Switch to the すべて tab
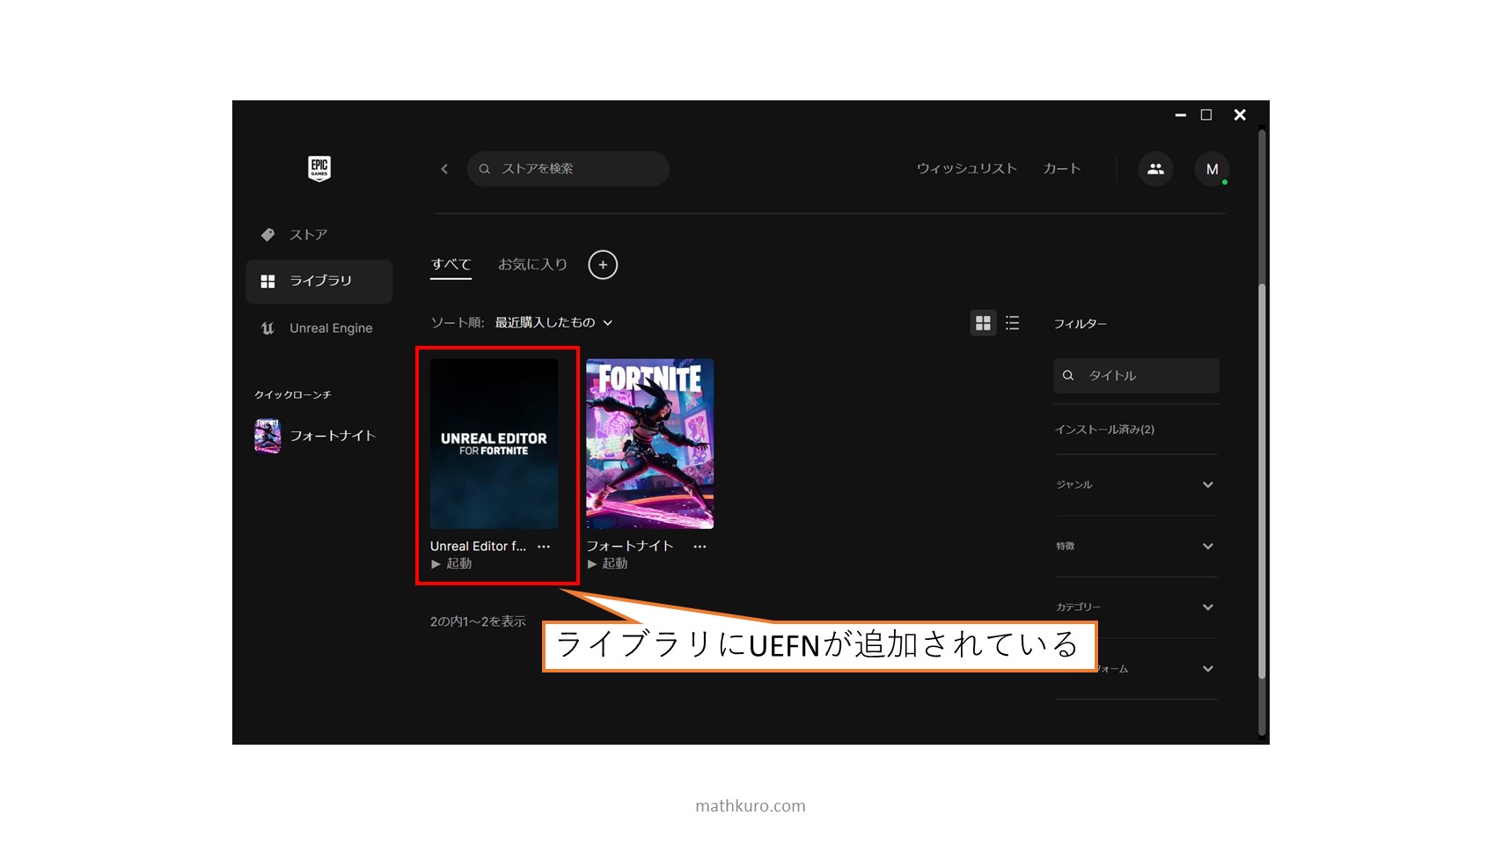Screen dimensions: 1502x845 [x=451, y=265]
